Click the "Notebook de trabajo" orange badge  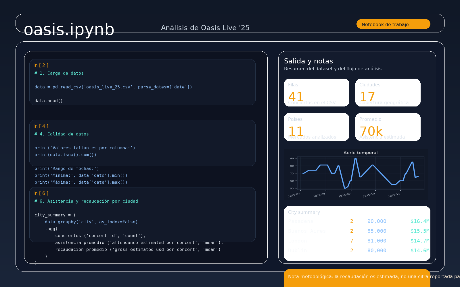pos(393,24)
